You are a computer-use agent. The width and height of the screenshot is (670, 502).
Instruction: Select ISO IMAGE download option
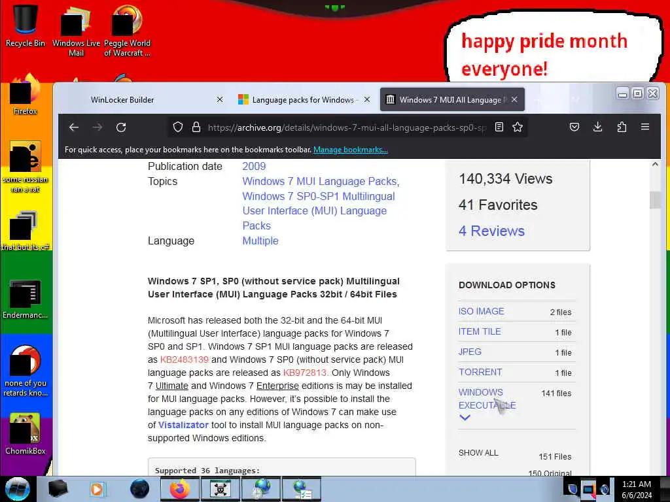point(481,311)
